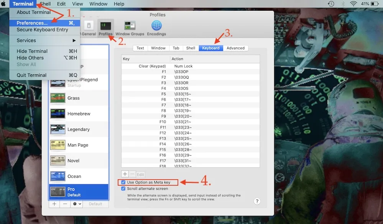The image size is (383, 224).
Task: Select the Pro default profile
Action: coord(79,192)
